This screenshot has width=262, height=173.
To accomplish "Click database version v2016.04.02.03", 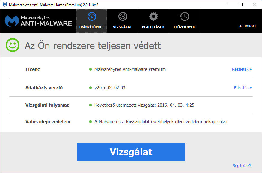I will tap(110, 88).
